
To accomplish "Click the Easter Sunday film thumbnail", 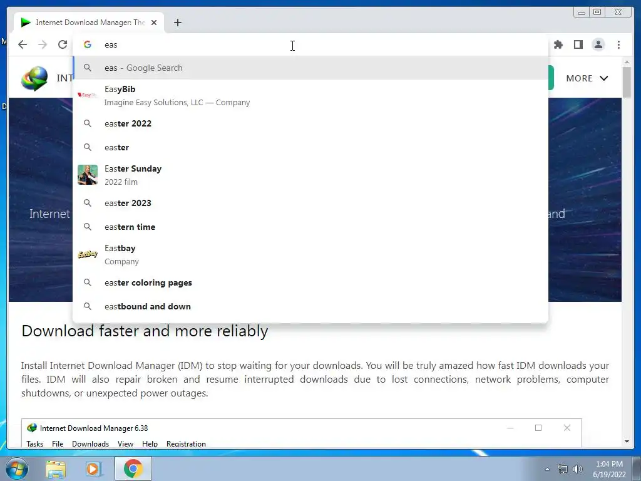I will pyautogui.click(x=88, y=175).
